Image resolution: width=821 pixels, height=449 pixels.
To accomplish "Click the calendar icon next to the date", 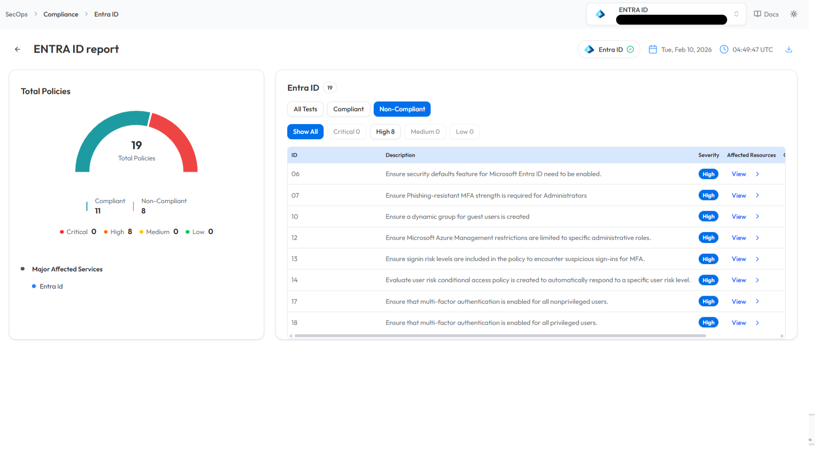I will point(653,50).
